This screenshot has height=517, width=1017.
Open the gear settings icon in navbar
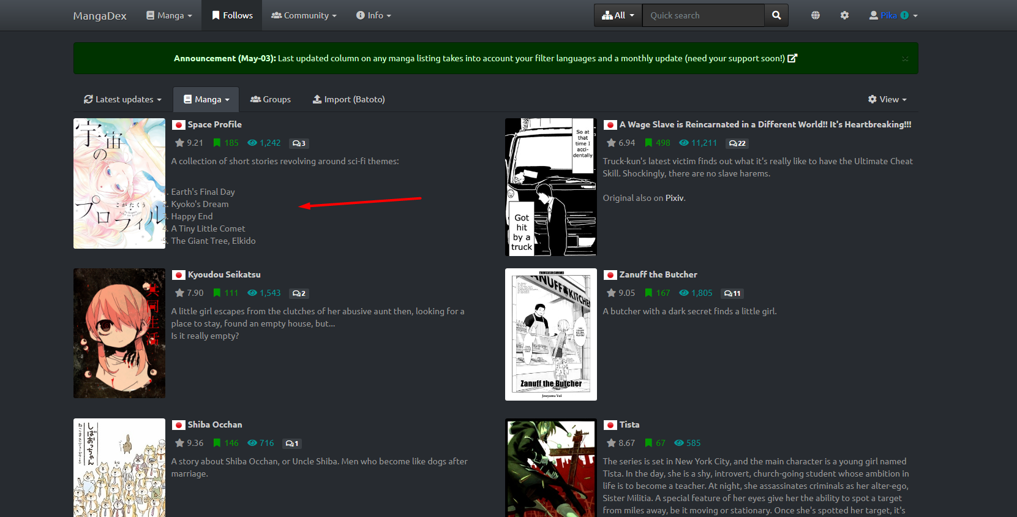pyautogui.click(x=844, y=15)
